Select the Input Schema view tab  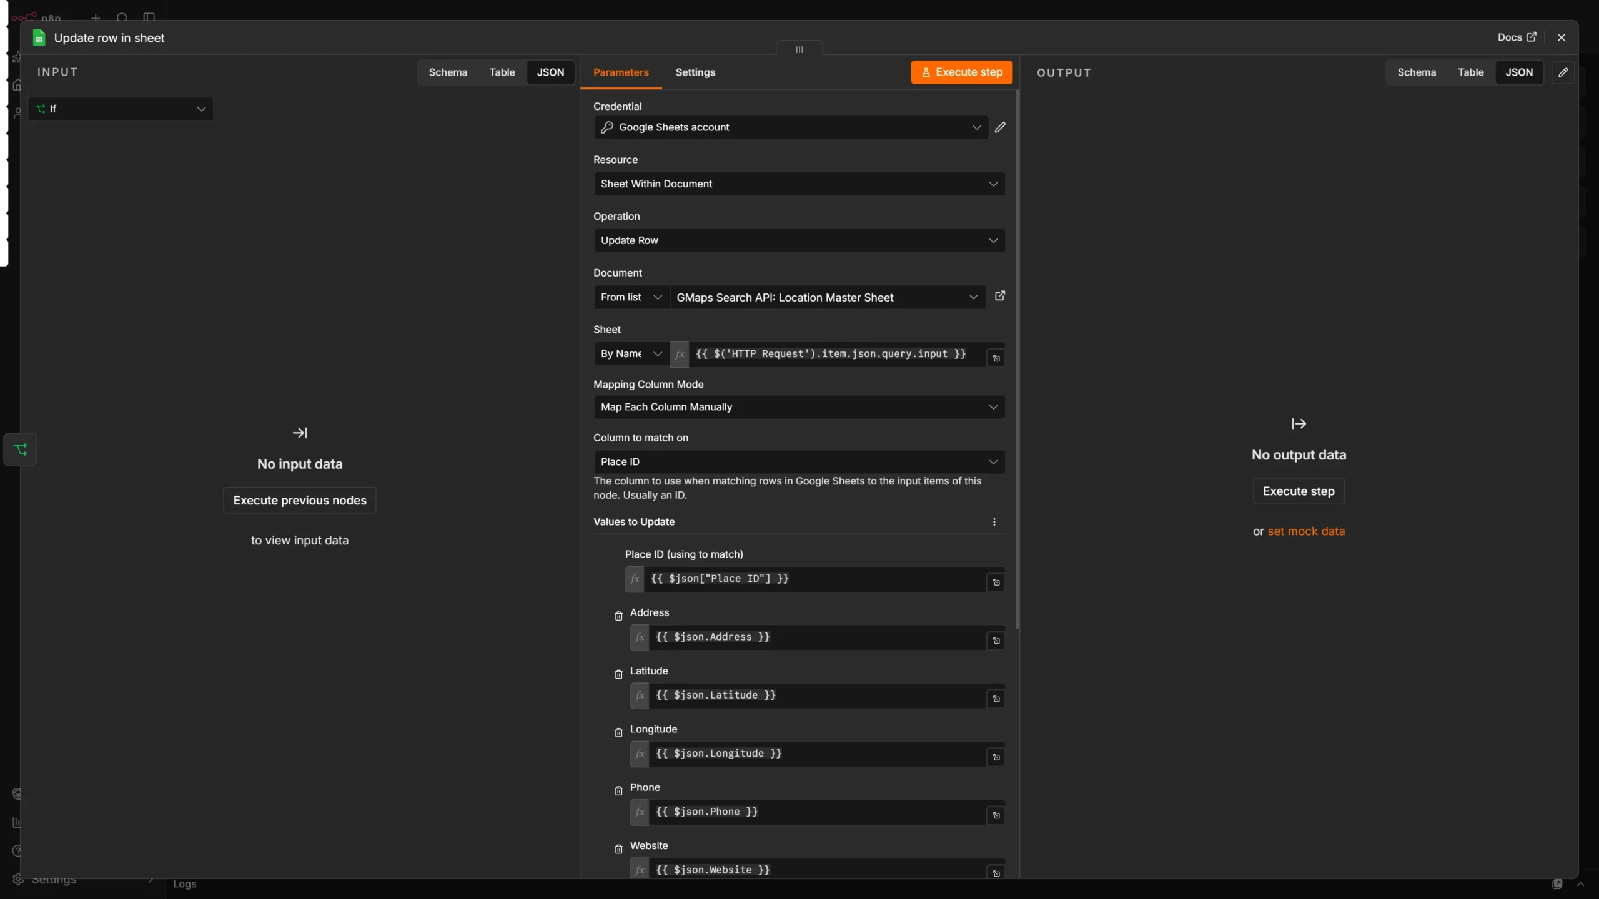(448, 72)
